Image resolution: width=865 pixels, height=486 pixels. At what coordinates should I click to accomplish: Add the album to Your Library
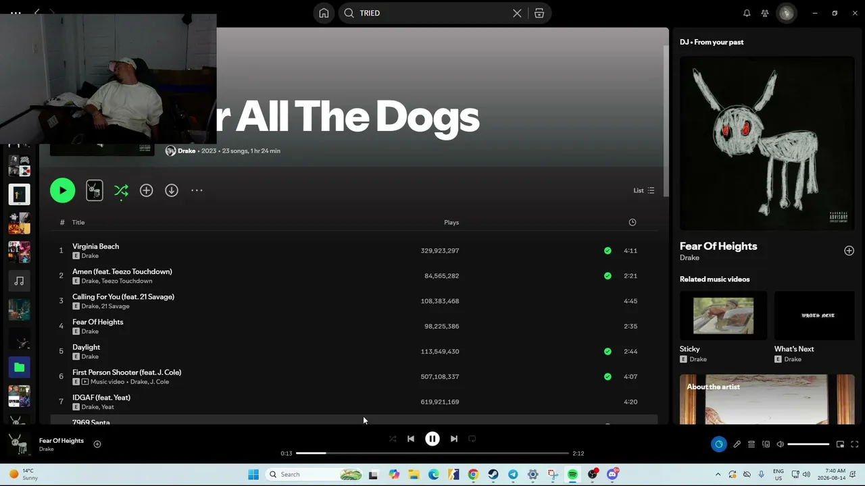pos(146,190)
